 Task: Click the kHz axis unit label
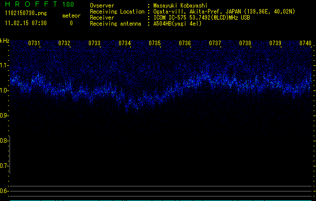click(x=5, y=40)
